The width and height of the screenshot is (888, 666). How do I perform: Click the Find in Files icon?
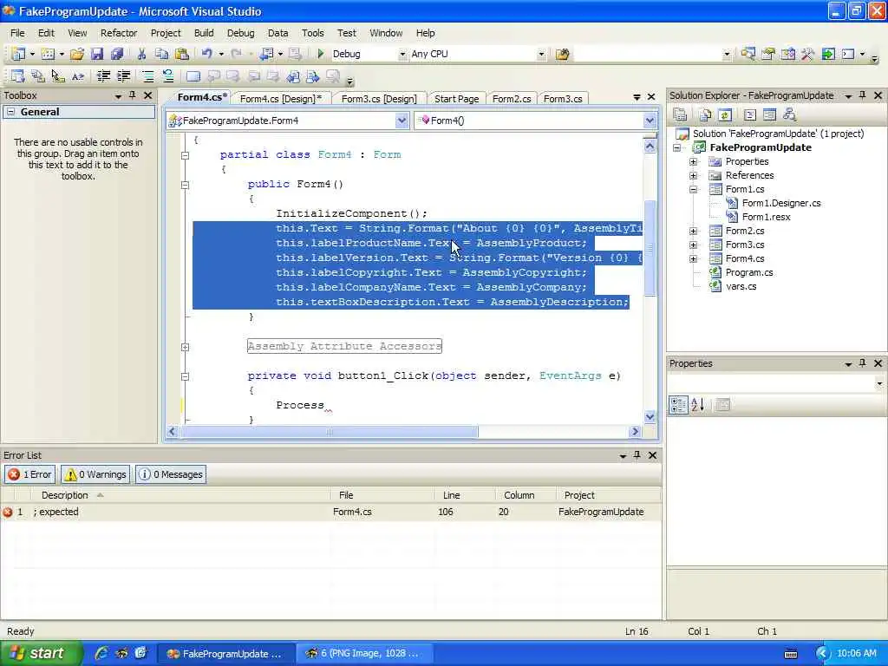(x=562, y=54)
